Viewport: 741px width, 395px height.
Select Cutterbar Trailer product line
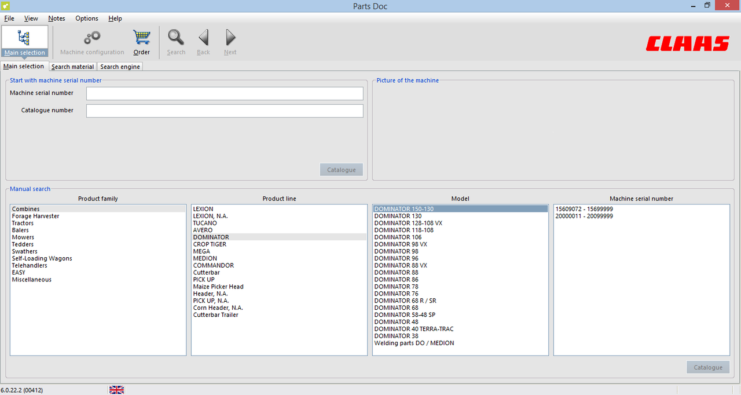(x=279, y=314)
